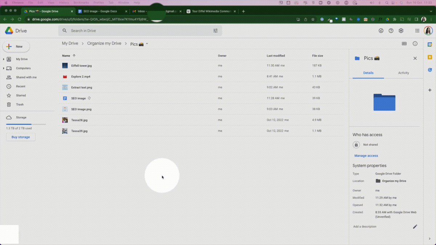Toggle the view details info icon

click(415, 44)
